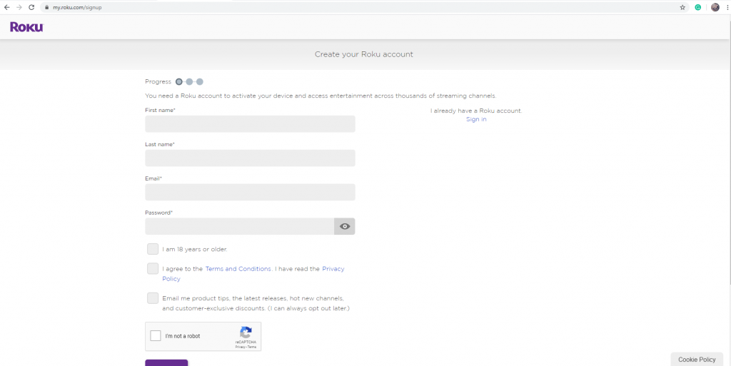
Task: Click the First name input field
Action: click(250, 124)
